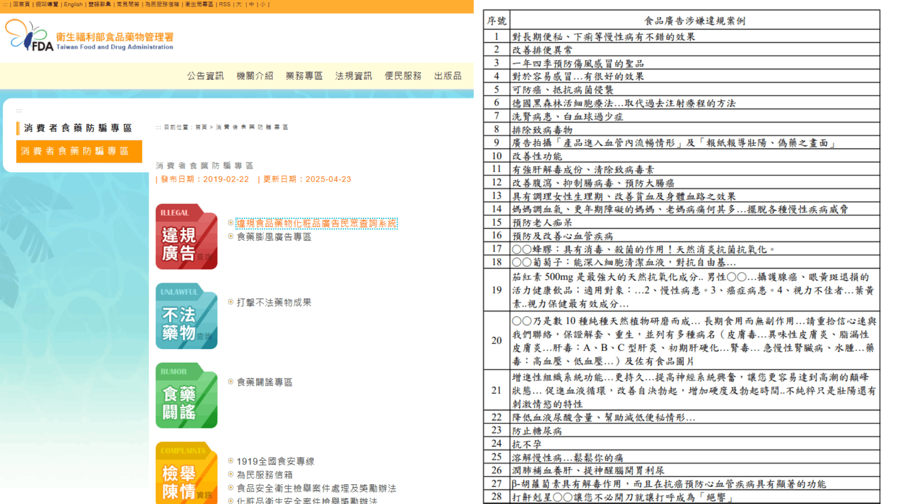Switch to English site version
The height and width of the screenshot is (504, 897).
coord(73,4)
